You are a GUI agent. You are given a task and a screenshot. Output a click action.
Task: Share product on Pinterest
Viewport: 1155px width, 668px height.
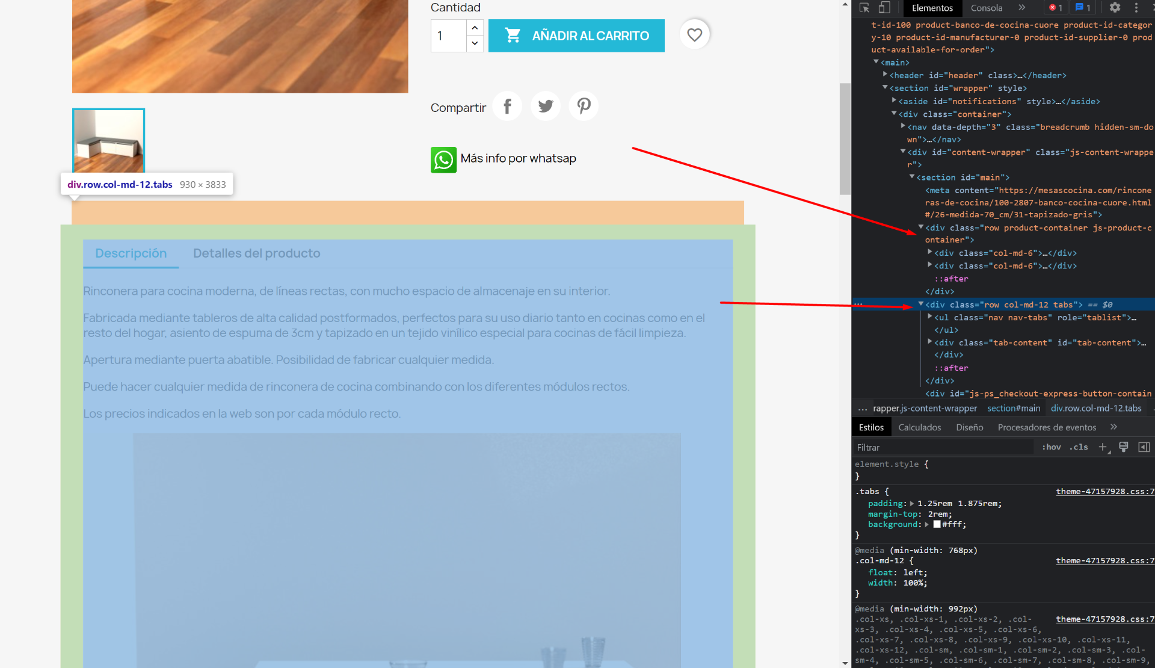(x=583, y=107)
